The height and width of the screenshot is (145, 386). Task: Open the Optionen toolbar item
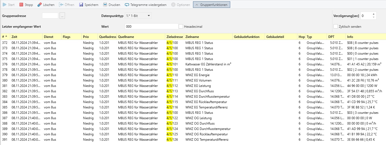coord(181,5)
